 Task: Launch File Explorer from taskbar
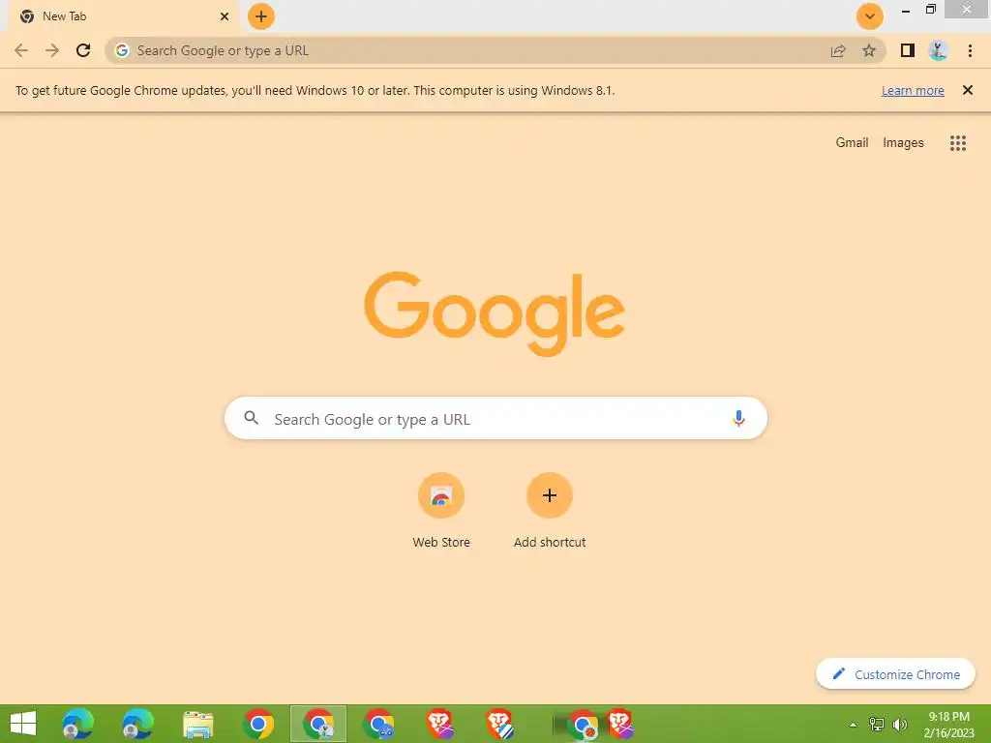(x=197, y=724)
